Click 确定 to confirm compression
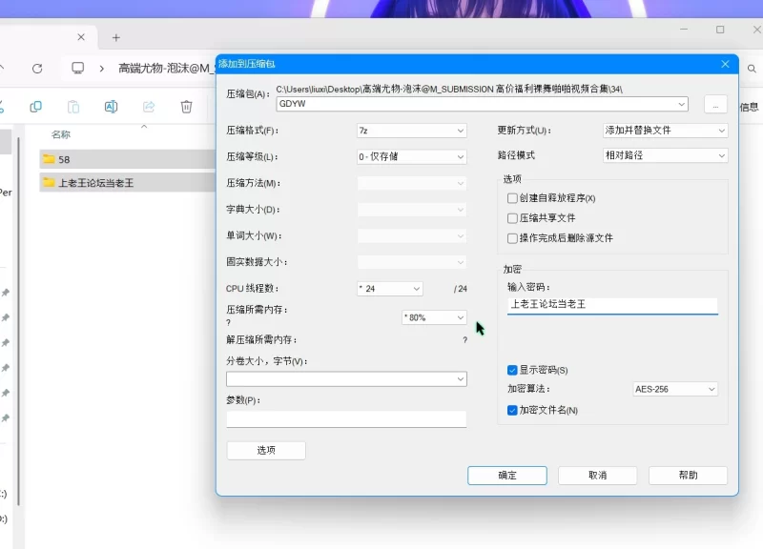763x549 pixels. click(x=507, y=475)
